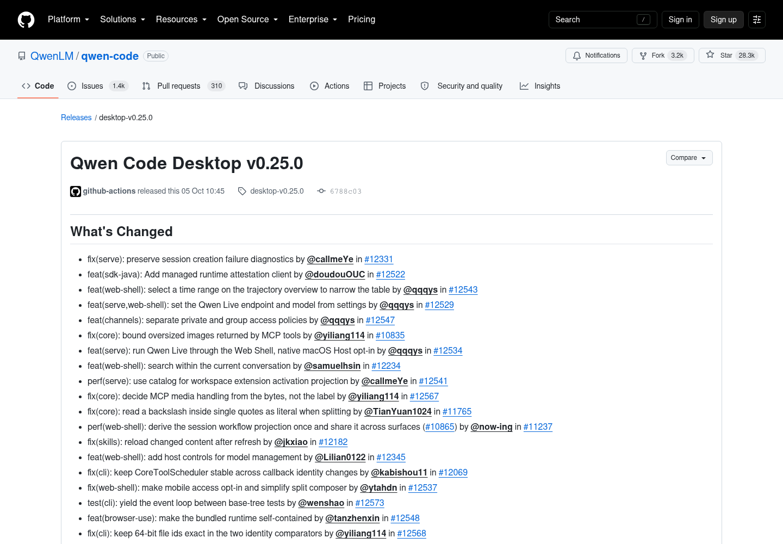Screen dimensions: 783x544
Task: Switch to the Code tab
Action: [38, 86]
